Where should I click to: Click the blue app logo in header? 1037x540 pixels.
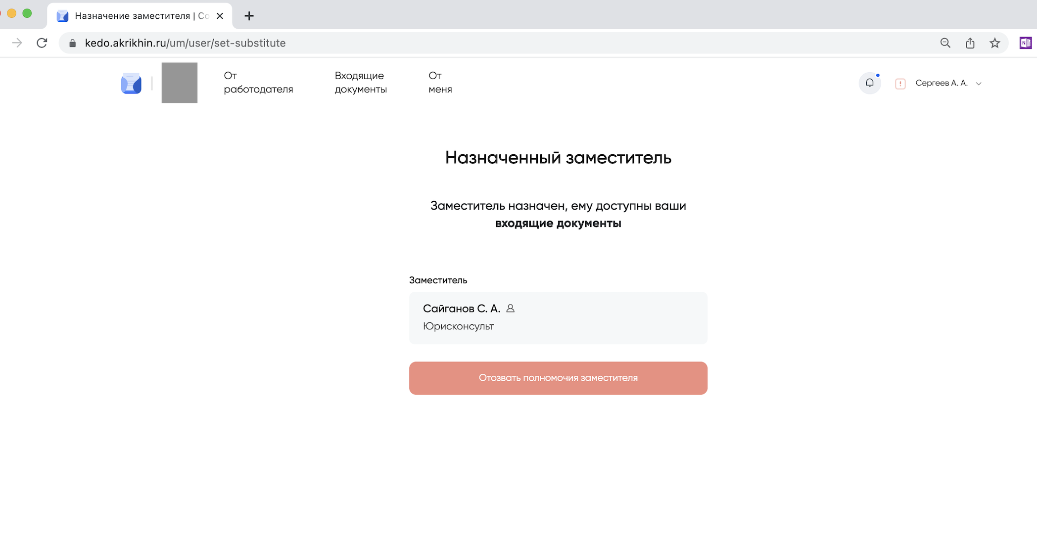(131, 83)
